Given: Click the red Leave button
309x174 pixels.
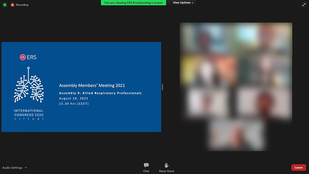Looking at the screenshot, I should [x=299, y=167].
